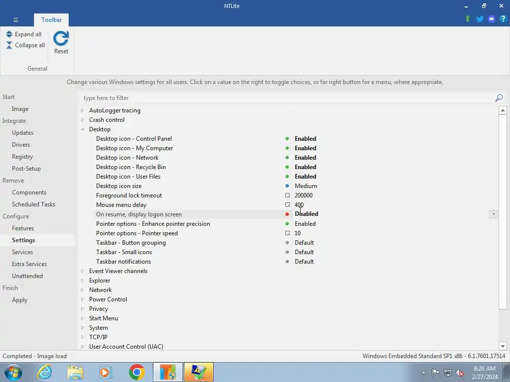Screen dimensions: 510x382
Task: Open the Post-Setup page
Action: point(26,169)
